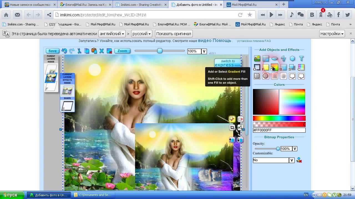The height and width of the screenshot is (199, 355).
Task: Select the Shape S thumbnail
Action: coord(67,106)
